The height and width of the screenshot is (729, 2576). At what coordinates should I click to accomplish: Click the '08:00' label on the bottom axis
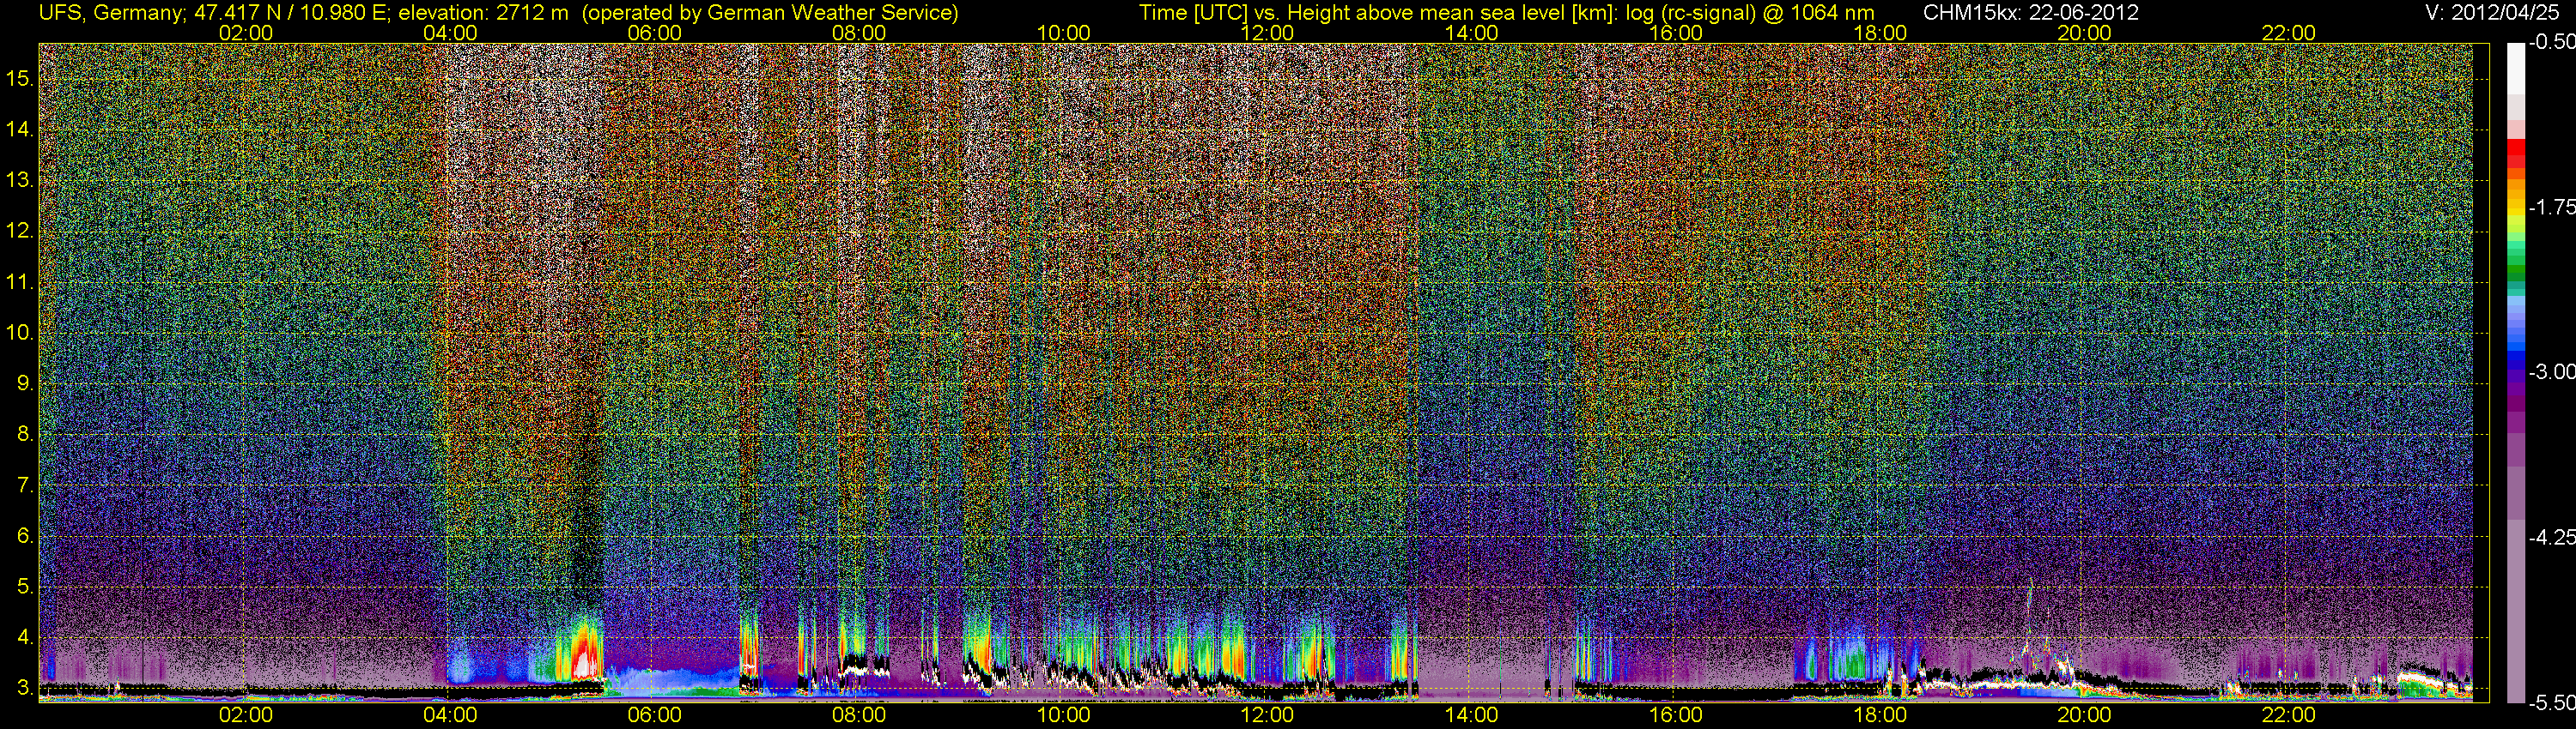859,715
